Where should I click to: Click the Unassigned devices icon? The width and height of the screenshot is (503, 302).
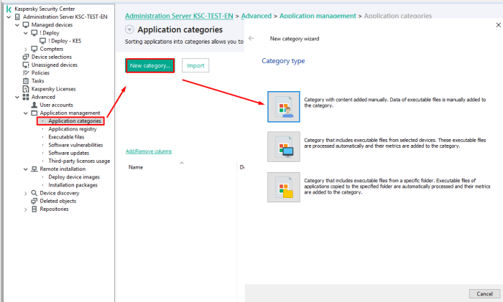point(26,65)
